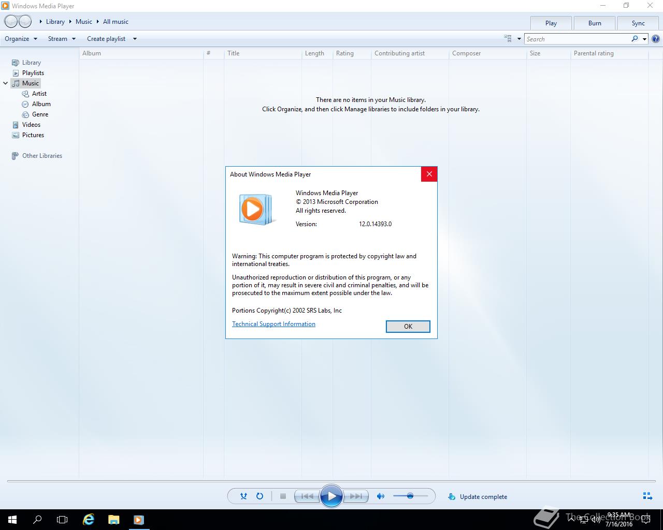Switch to Now Playing view icon

coord(647,496)
